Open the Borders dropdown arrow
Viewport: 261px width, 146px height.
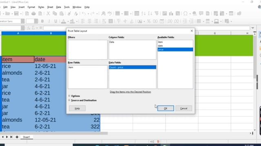tap(203, 21)
